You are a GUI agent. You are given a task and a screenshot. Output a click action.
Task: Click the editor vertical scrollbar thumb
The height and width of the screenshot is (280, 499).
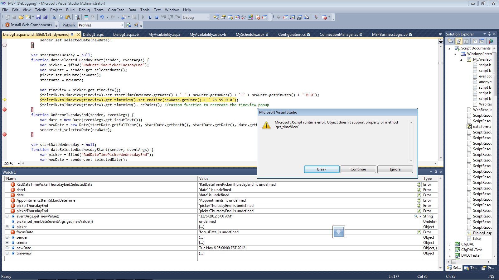point(441,63)
